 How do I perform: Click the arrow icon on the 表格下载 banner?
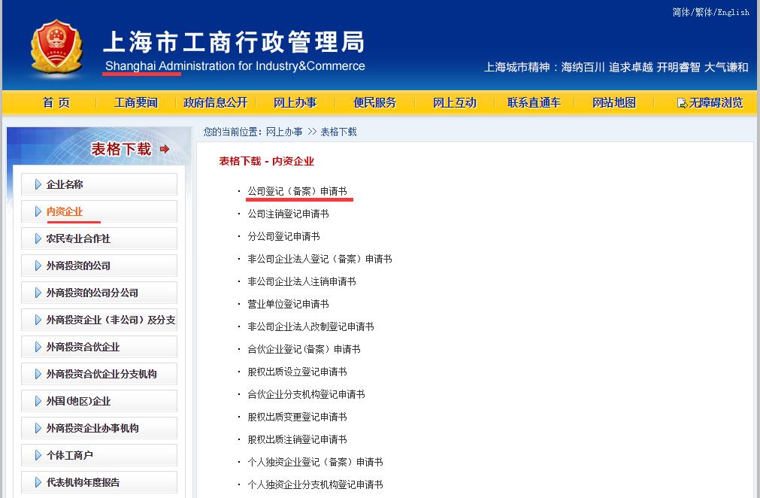pyautogui.click(x=165, y=149)
